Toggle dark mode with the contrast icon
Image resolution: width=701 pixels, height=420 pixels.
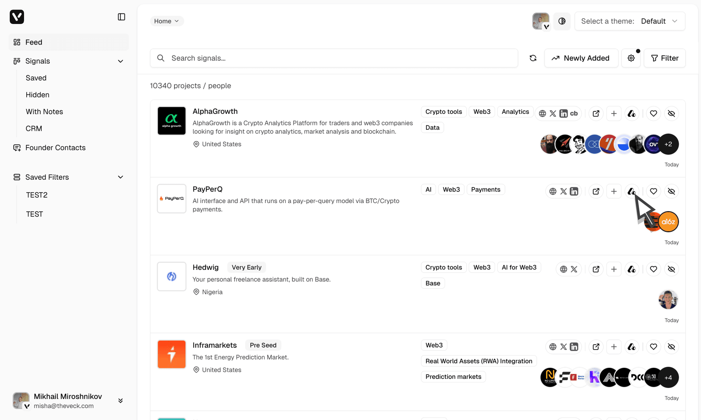(562, 21)
